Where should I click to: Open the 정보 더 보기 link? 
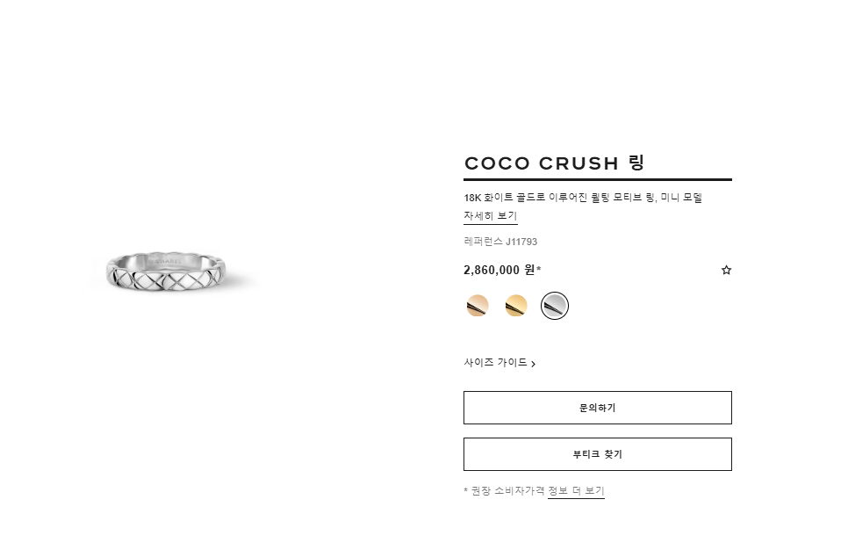coord(576,491)
